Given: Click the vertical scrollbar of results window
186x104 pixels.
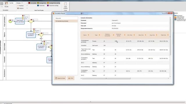Looking at the screenshot, I should click(x=170, y=37).
